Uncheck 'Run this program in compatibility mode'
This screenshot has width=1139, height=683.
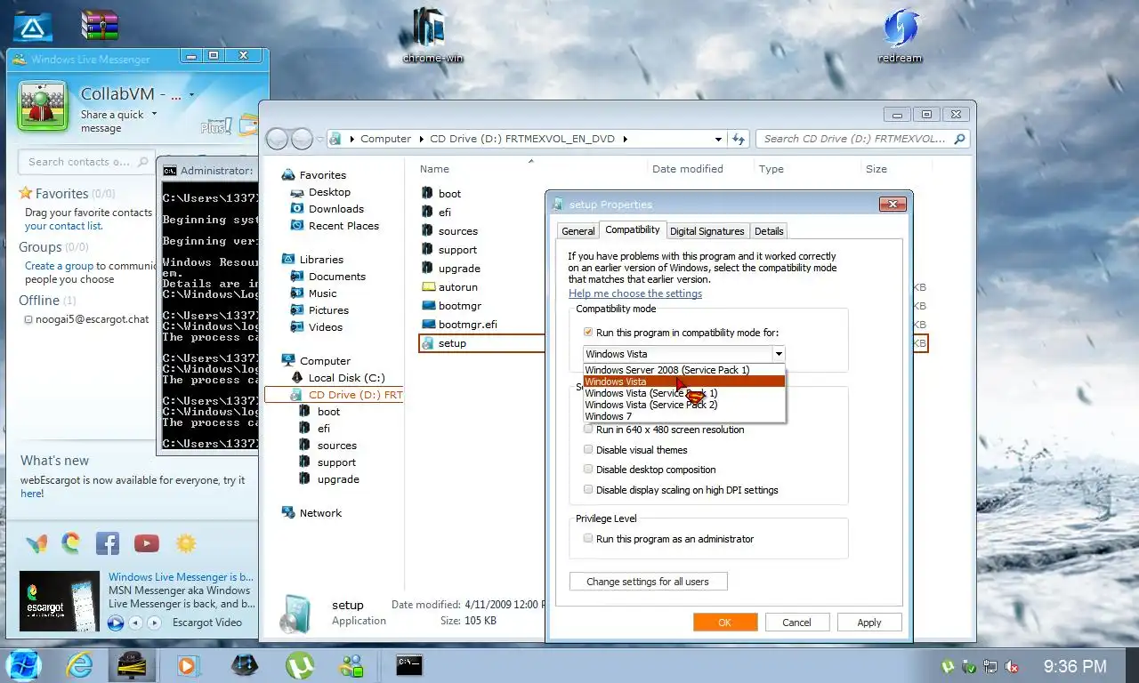click(588, 333)
